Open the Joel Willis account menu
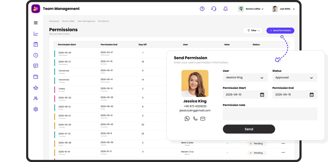 click(284, 9)
